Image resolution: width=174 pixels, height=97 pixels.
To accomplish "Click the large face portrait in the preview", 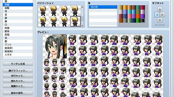I will [55, 46].
